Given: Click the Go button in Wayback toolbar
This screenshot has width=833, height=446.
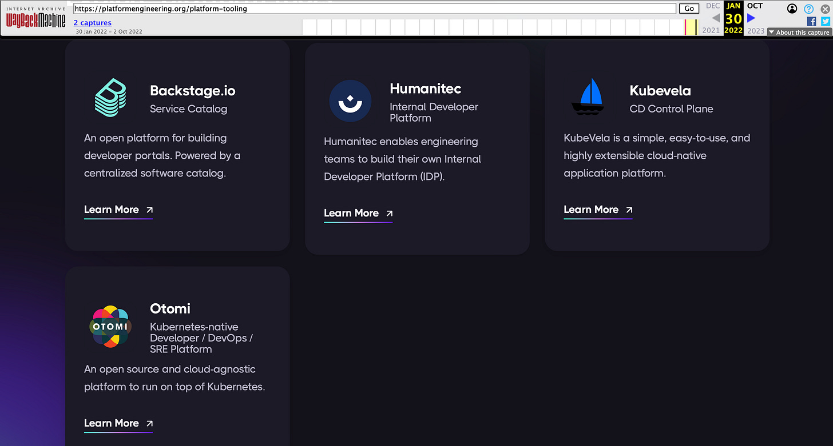Looking at the screenshot, I should (x=689, y=9).
